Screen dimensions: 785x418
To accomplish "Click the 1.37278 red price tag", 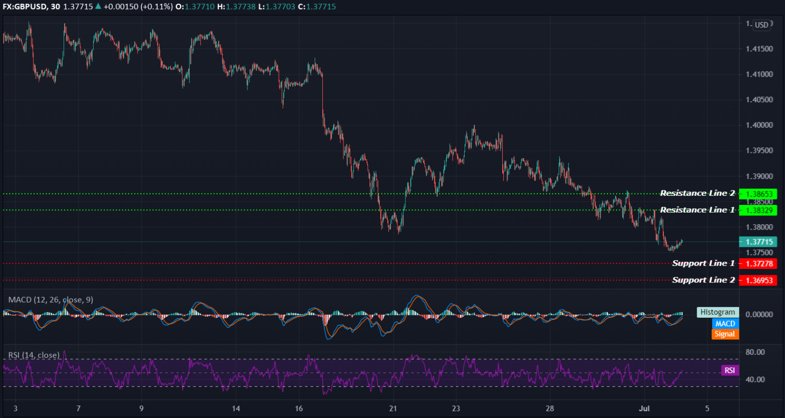I will (758, 264).
